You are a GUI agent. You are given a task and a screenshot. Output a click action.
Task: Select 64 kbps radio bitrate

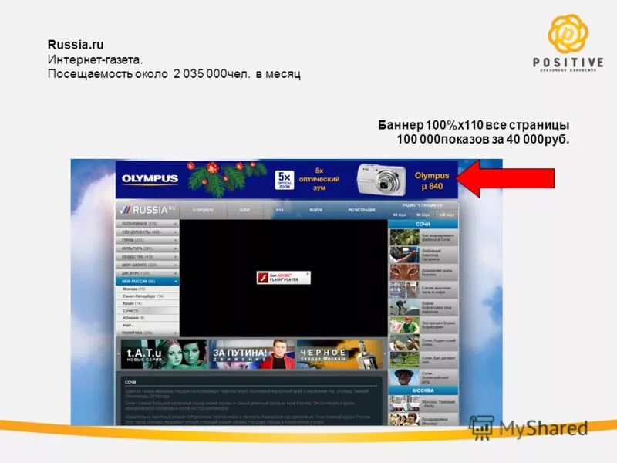(400, 215)
